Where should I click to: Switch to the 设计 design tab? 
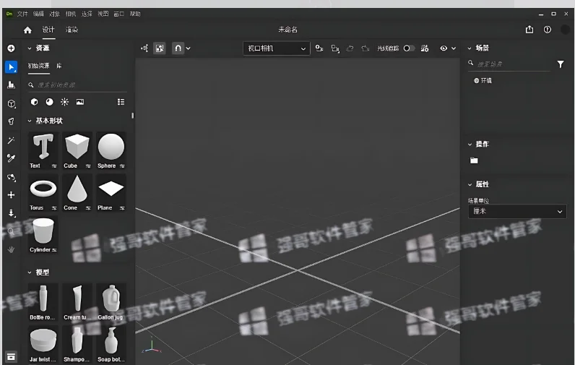[x=48, y=30]
